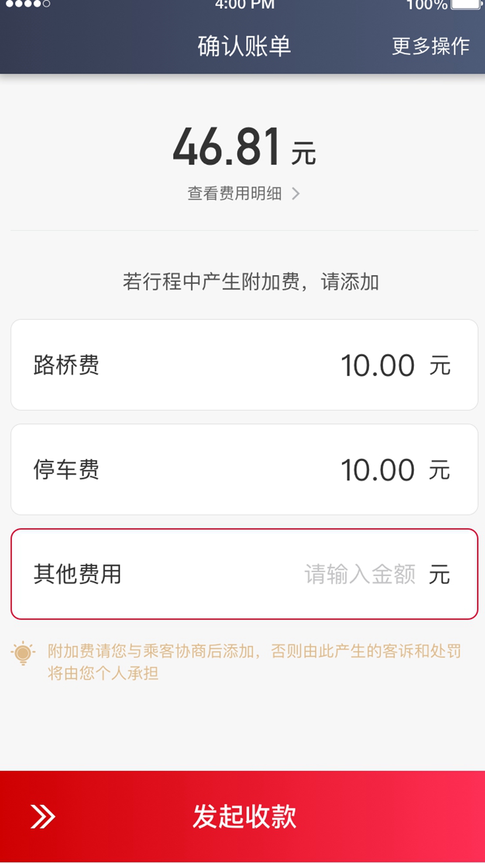The width and height of the screenshot is (485, 863).
Task: Expand the chevron beside 查看费用明细
Action: 295,194
